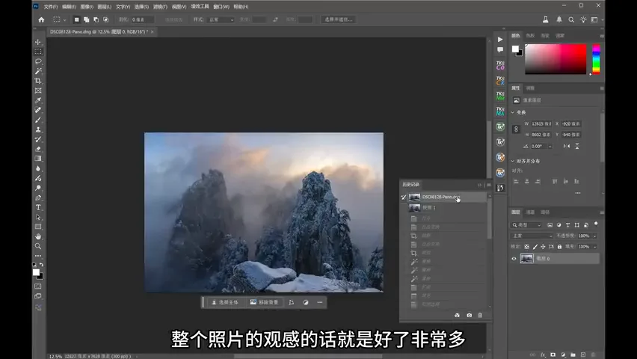637x359 pixels.
Task: Select the Spot Healing Brush tool
Action: tap(38, 110)
